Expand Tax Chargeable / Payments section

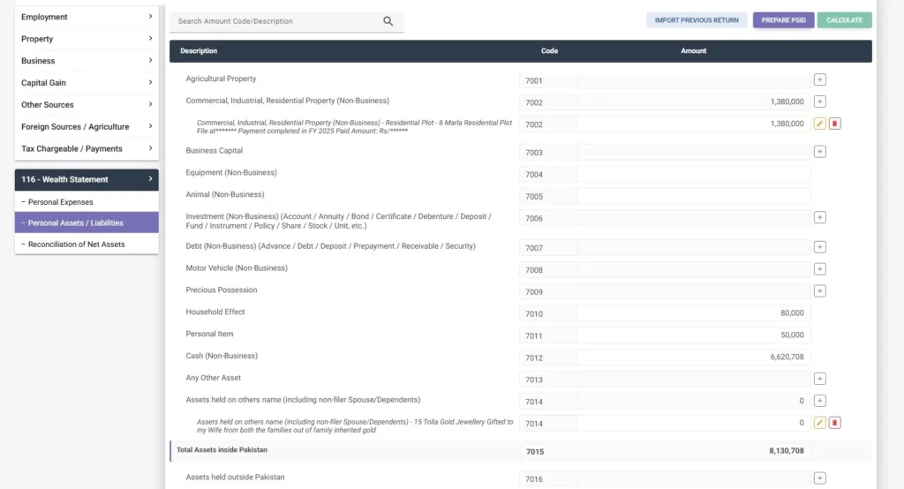pyautogui.click(x=87, y=148)
